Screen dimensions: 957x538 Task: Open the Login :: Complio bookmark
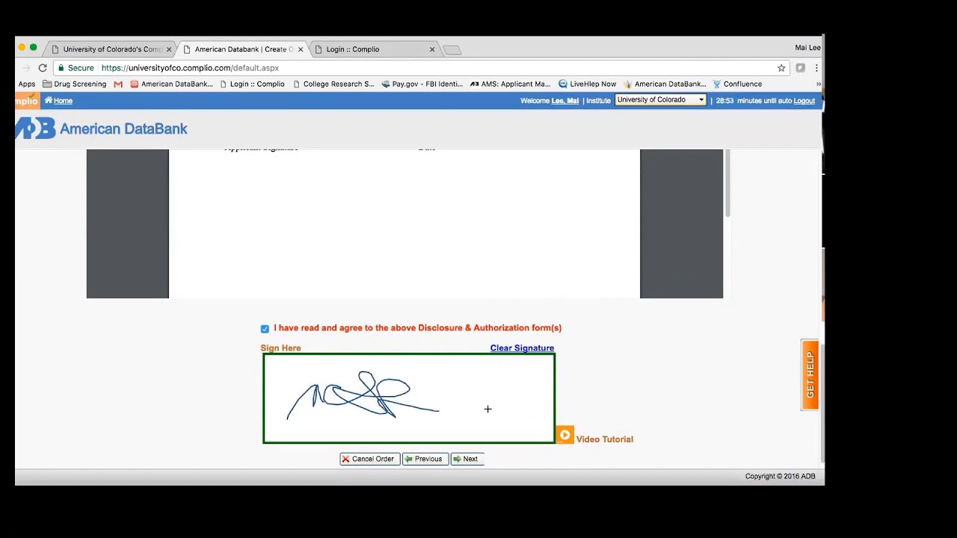(x=252, y=84)
